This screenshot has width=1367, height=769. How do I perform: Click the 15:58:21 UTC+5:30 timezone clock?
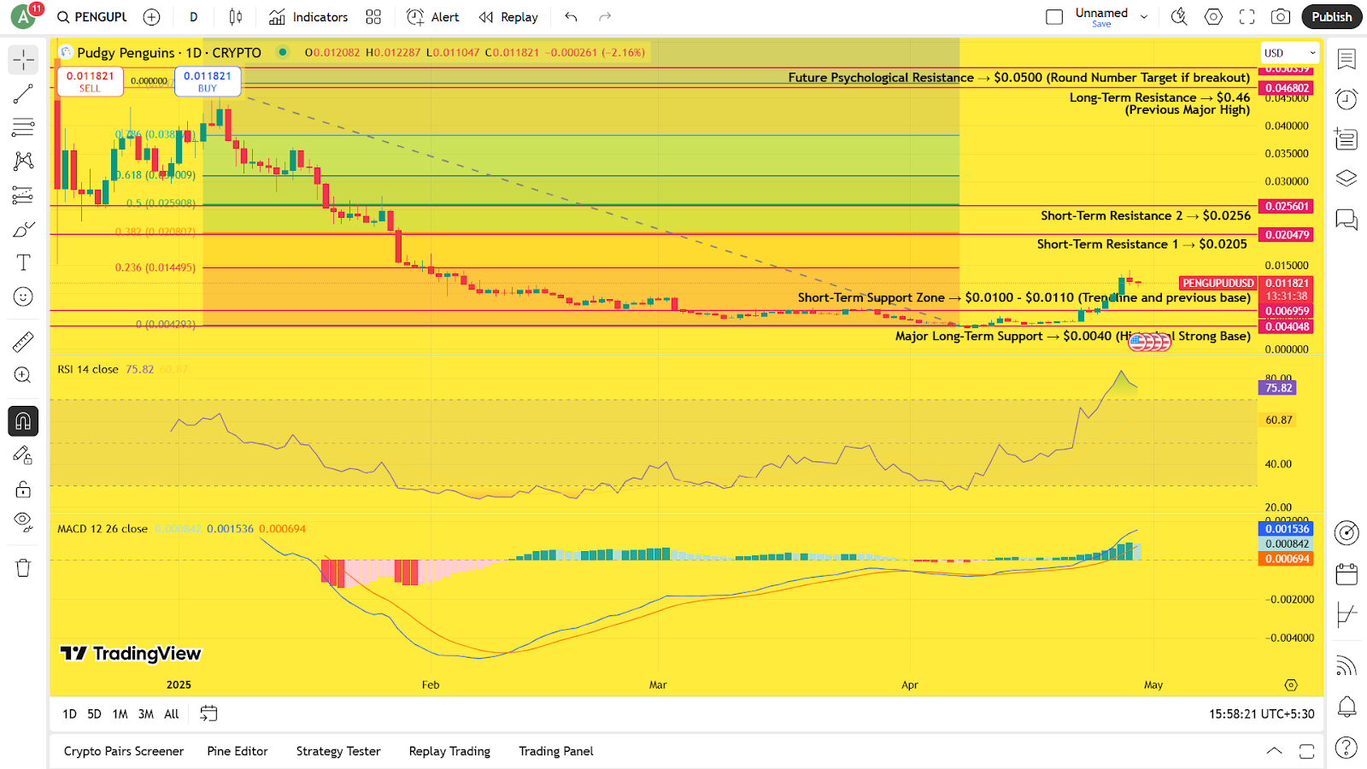tap(1261, 714)
